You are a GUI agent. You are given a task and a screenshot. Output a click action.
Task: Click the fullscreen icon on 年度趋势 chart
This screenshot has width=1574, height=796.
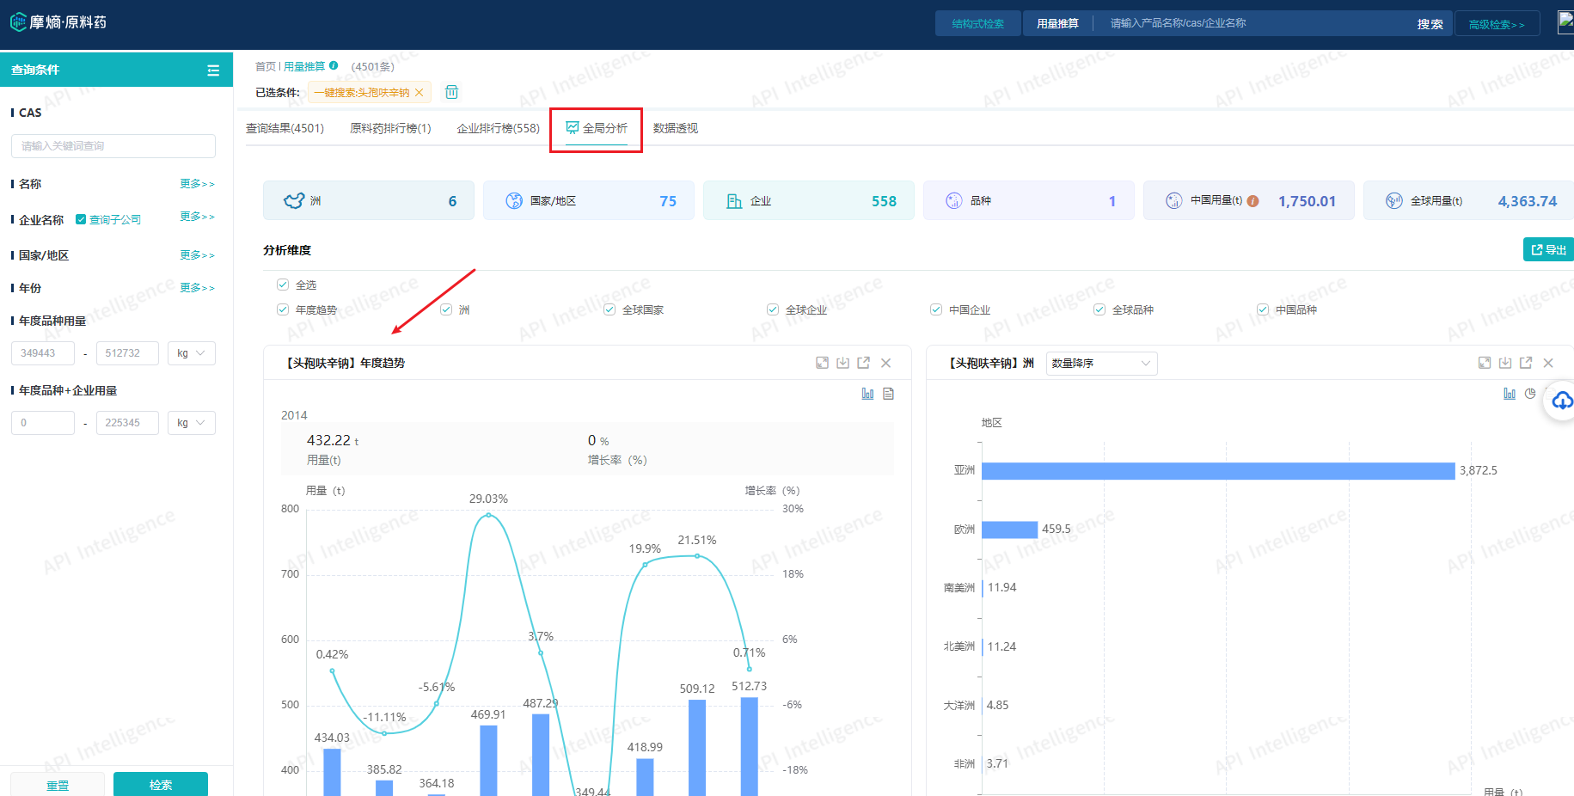pos(822,363)
